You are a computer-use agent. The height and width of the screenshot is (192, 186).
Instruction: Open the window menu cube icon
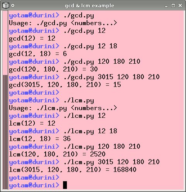coord(6,5)
